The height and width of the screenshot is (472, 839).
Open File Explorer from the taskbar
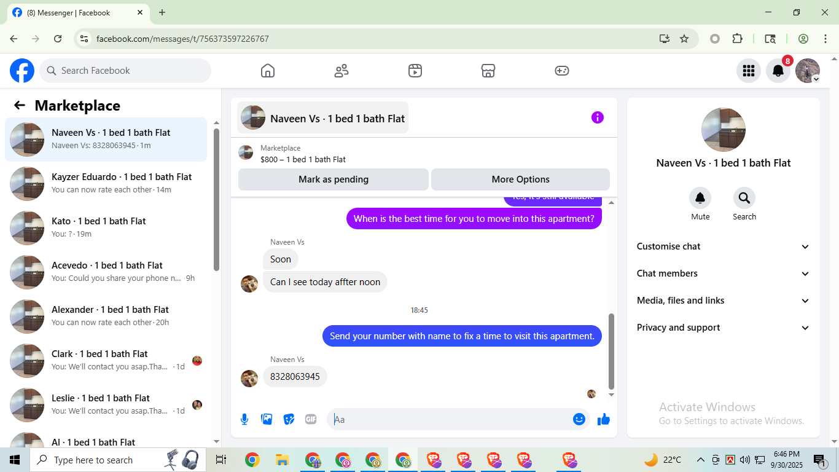282,460
